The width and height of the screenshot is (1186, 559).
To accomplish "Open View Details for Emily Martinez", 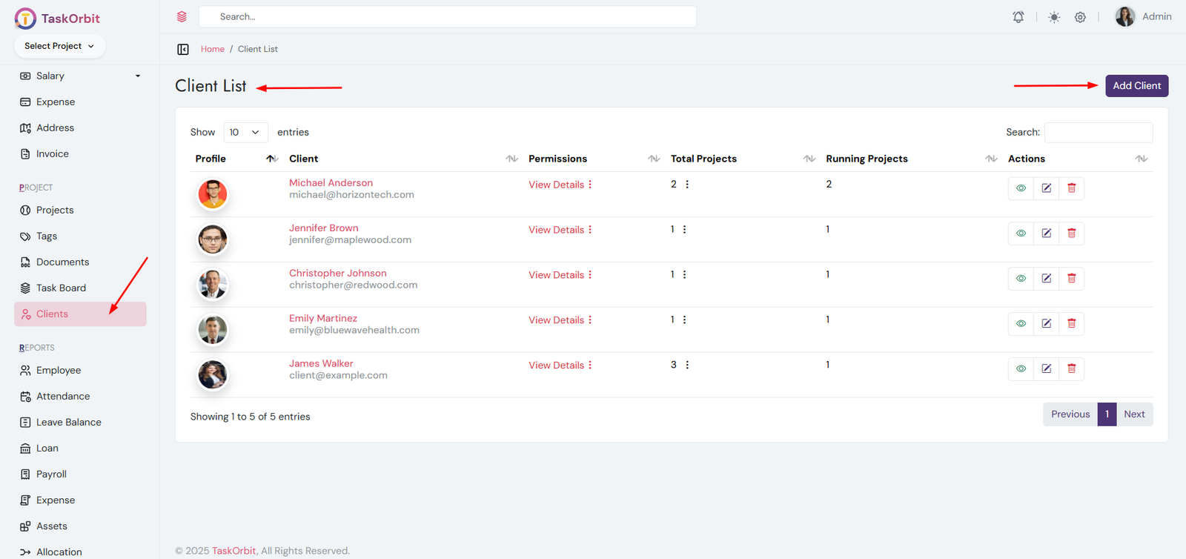I will [556, 320].
